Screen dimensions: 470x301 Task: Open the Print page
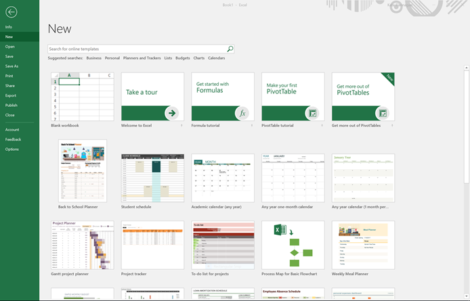[20, 76]
